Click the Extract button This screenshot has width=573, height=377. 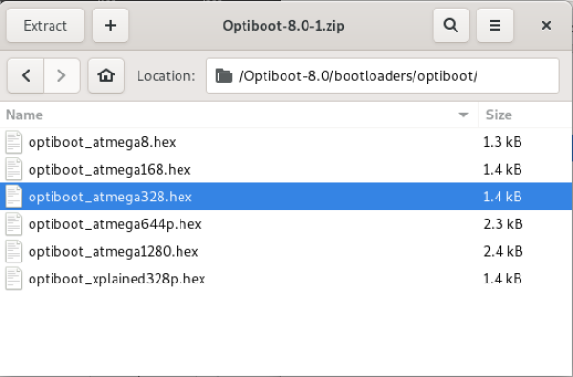point(45,26)
